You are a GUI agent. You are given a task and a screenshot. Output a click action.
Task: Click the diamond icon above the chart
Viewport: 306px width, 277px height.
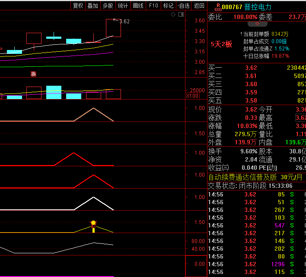pos(173,15)
